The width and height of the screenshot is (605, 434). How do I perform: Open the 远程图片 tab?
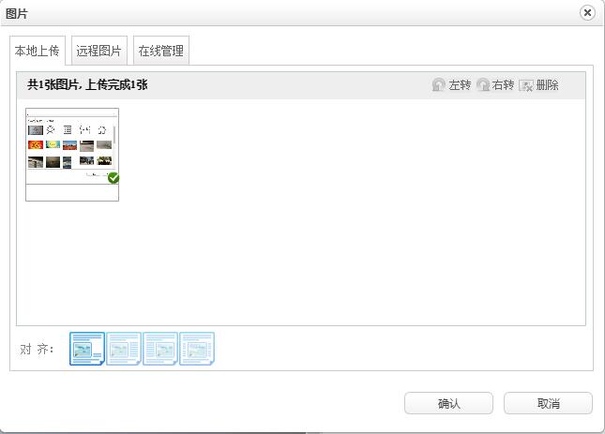click(98, 51)
